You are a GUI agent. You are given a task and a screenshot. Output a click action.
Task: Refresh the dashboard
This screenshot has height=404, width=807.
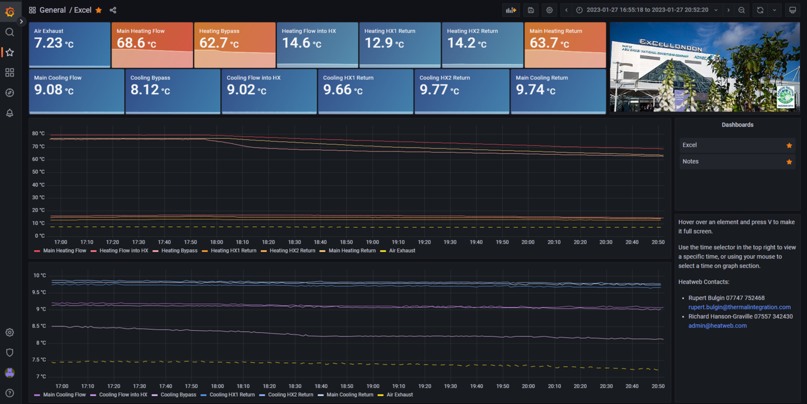[x=760, y=10]
